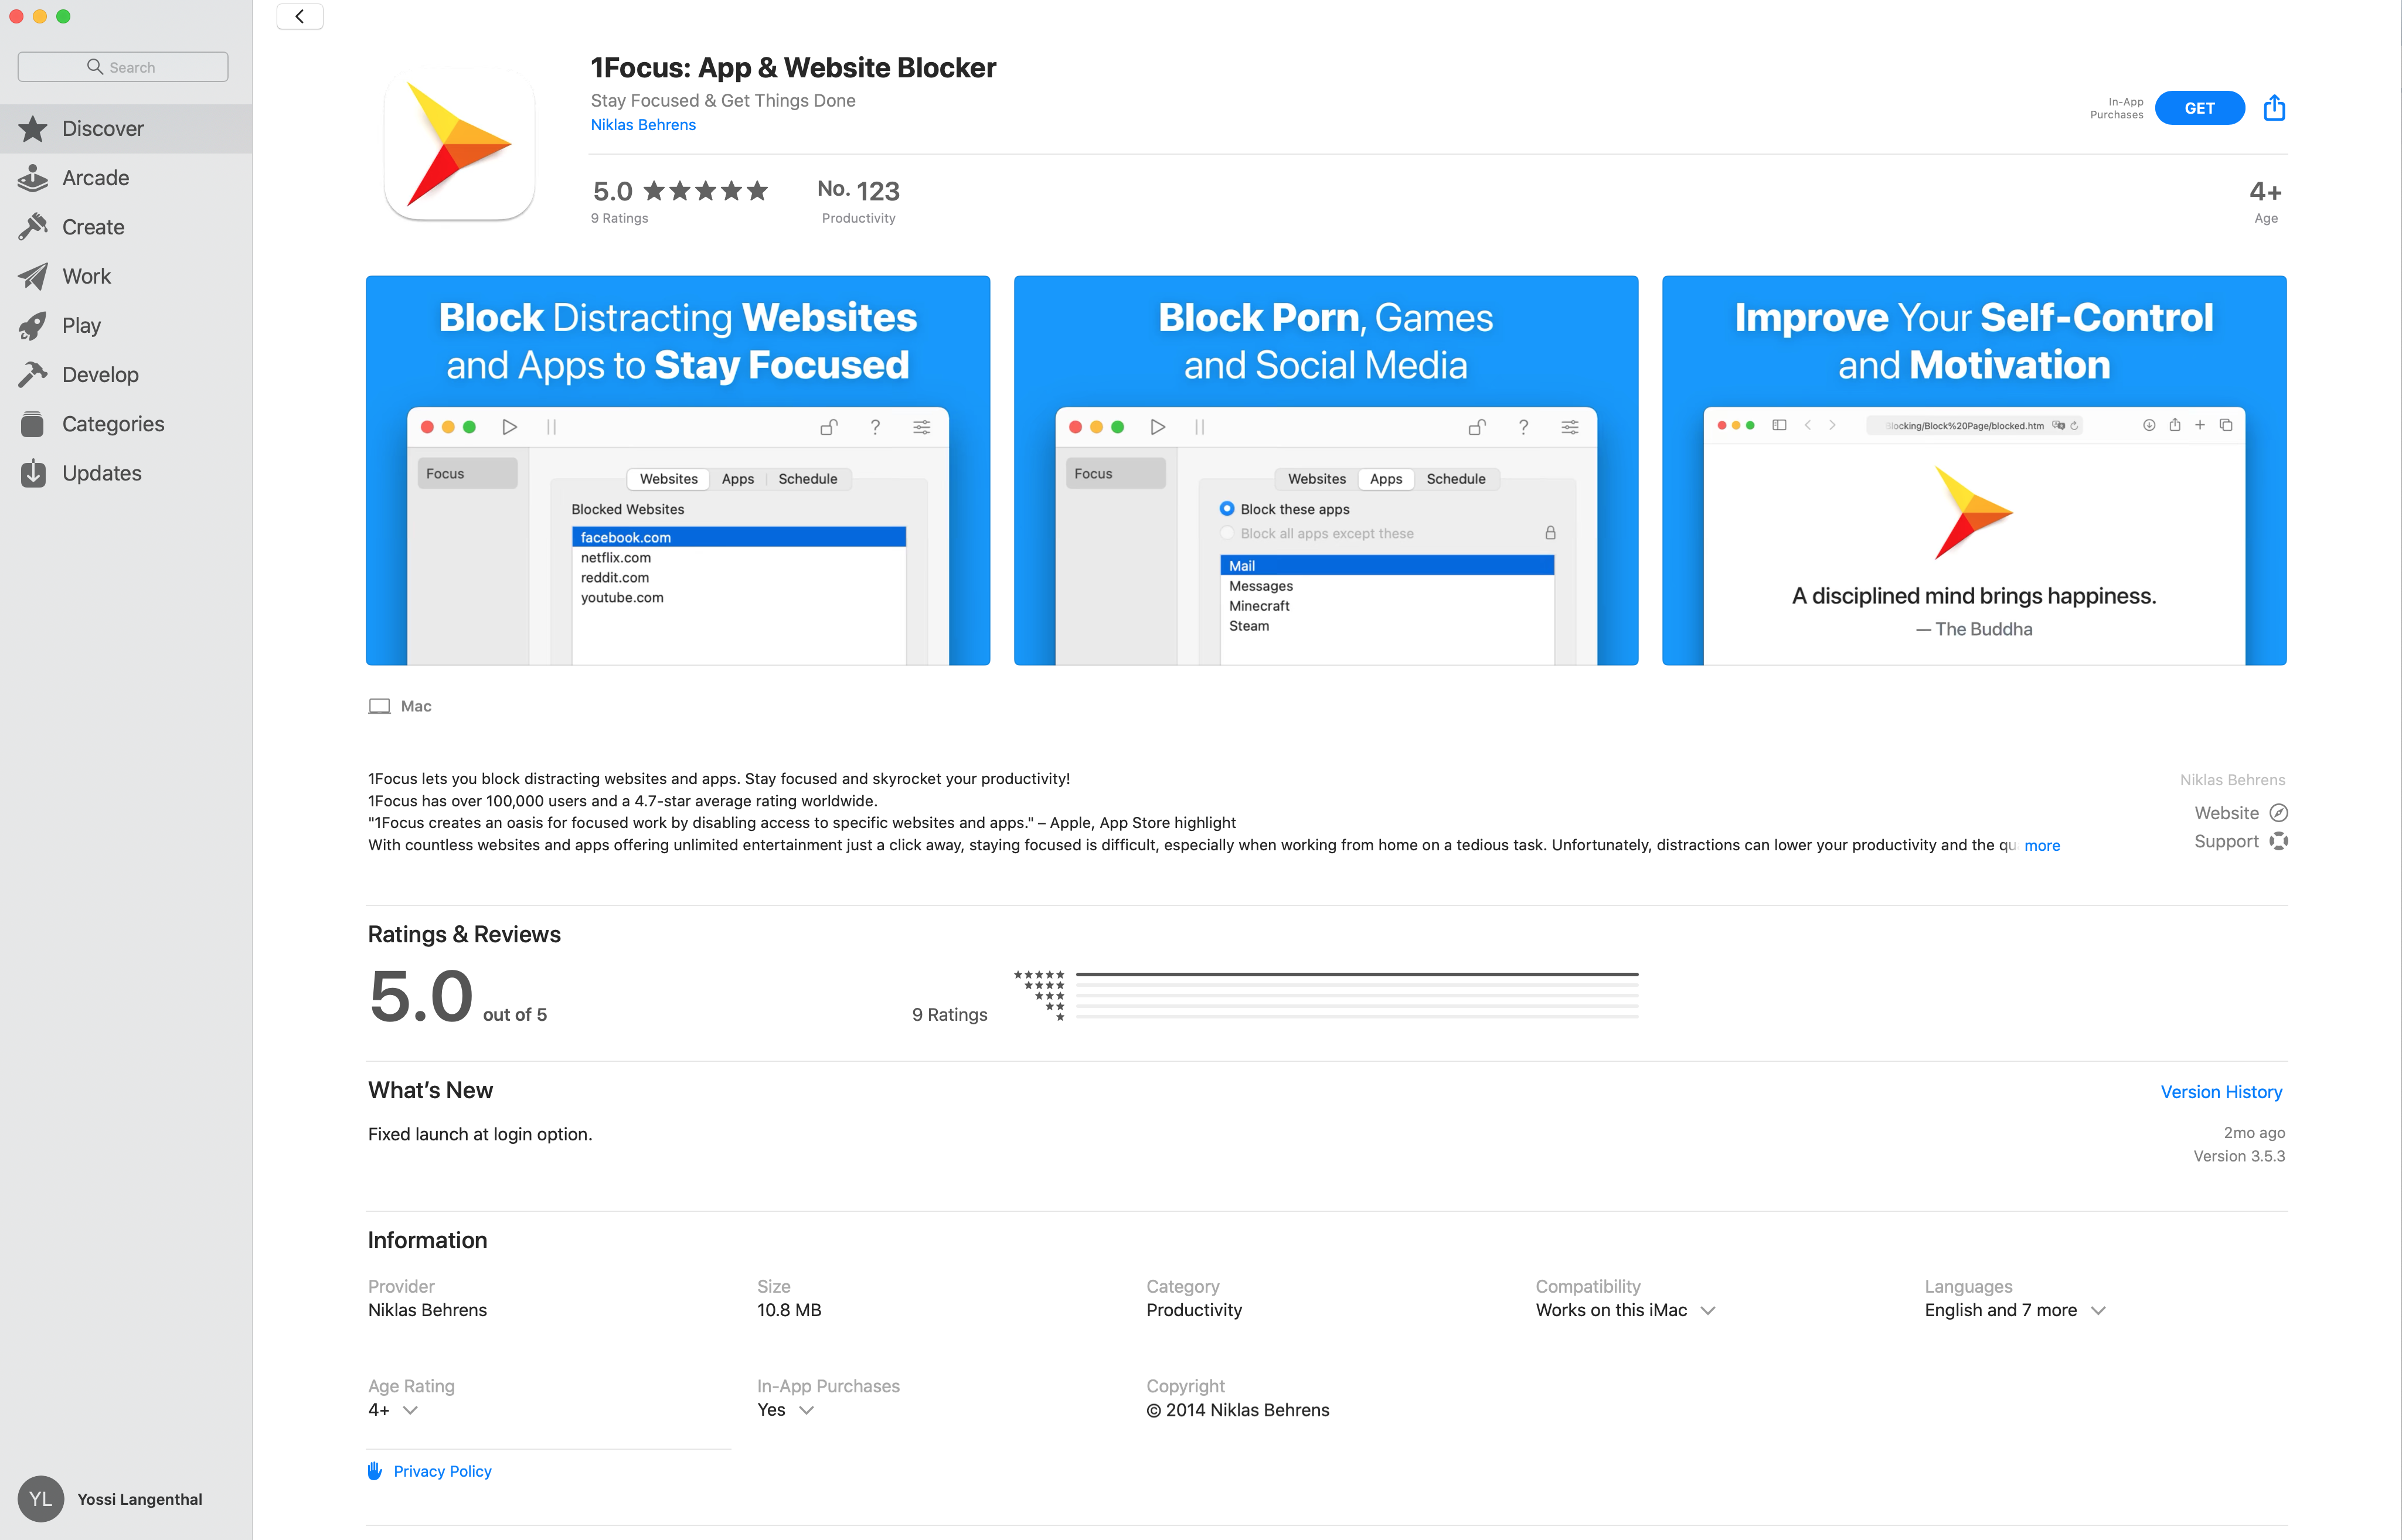Open the Updates download icon in sidebar
Screen dimensions: 2402x1540
[33, 473]
